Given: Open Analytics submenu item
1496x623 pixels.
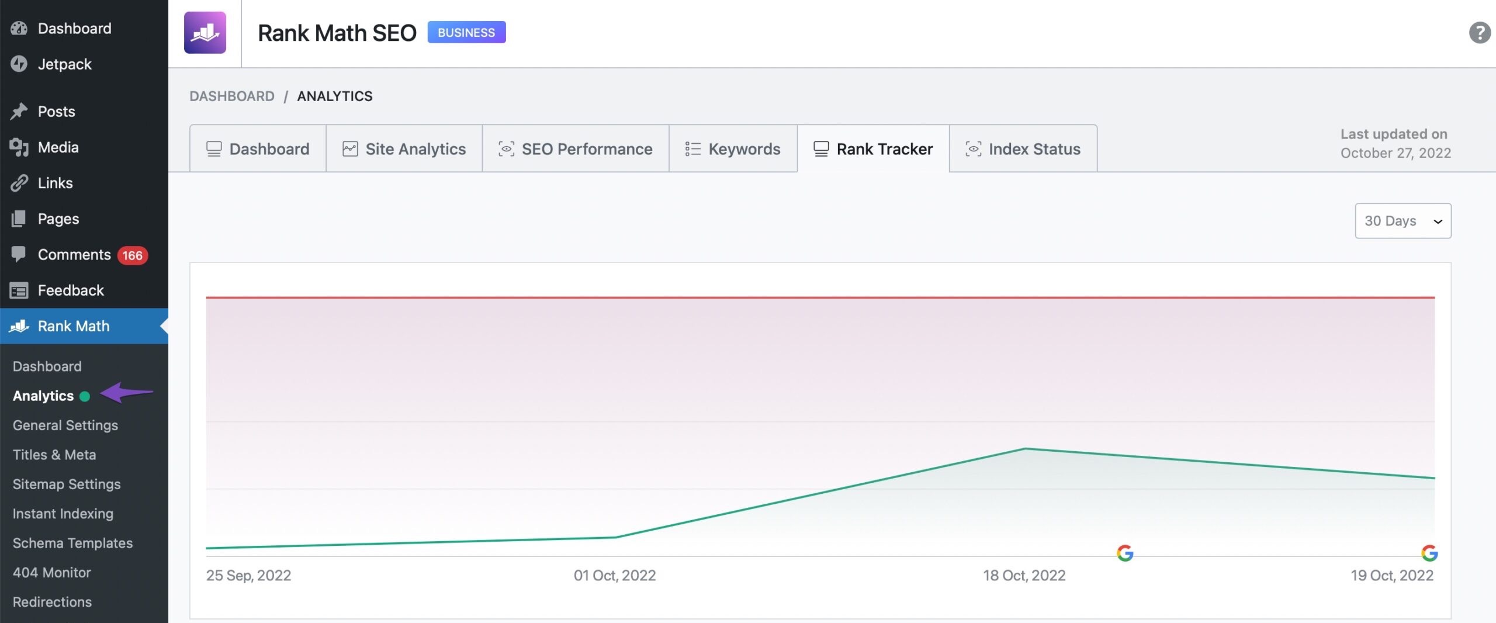Looking at the screenshot, I should 43,396.
